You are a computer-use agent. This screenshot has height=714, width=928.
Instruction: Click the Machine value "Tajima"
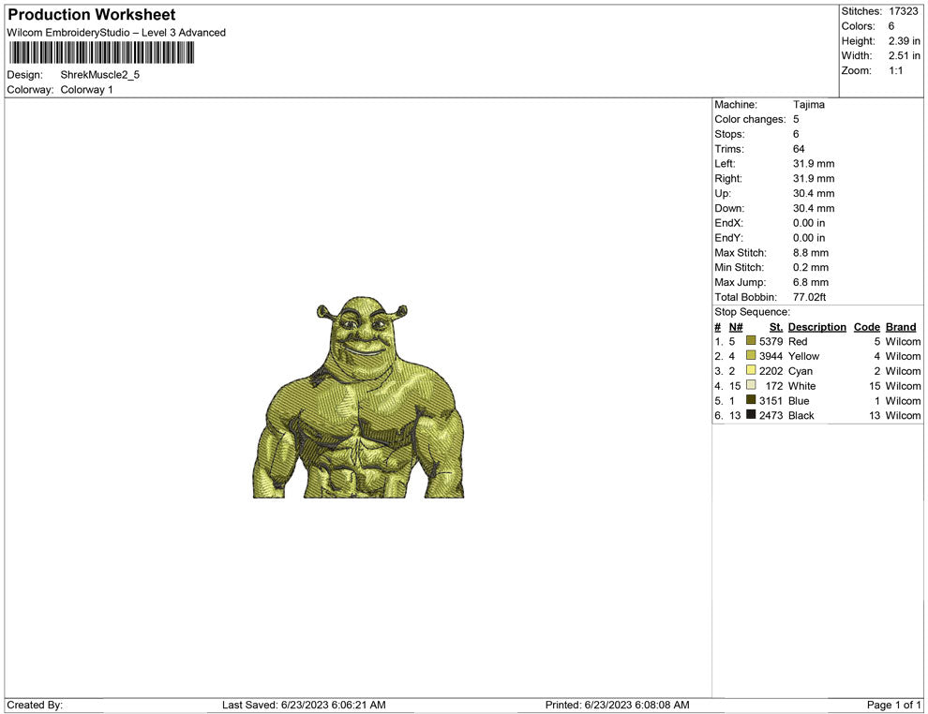click(x=808, y=104)
